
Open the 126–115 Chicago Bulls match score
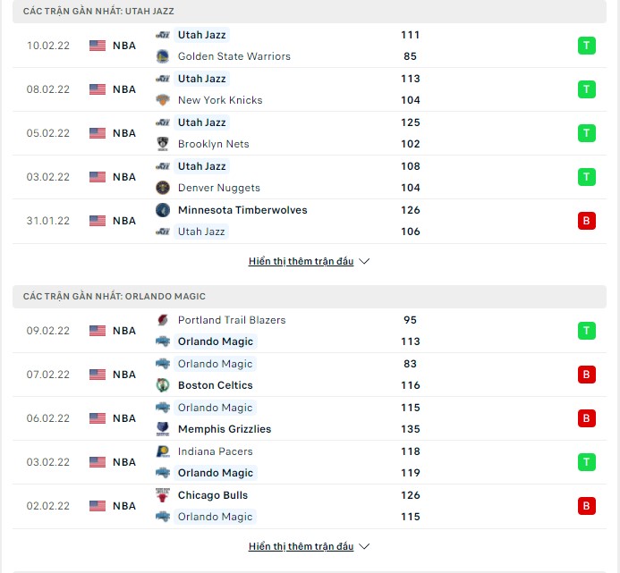(412, 506)
